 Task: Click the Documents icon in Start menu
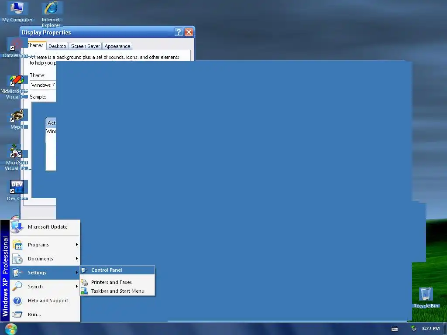tap(17, 259)
